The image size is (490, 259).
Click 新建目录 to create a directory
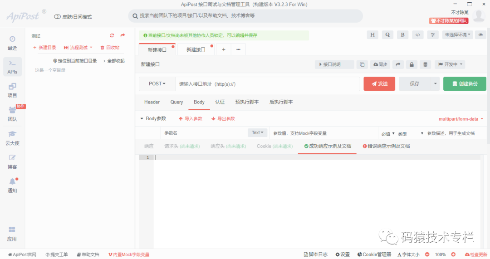tap(44, 48)
